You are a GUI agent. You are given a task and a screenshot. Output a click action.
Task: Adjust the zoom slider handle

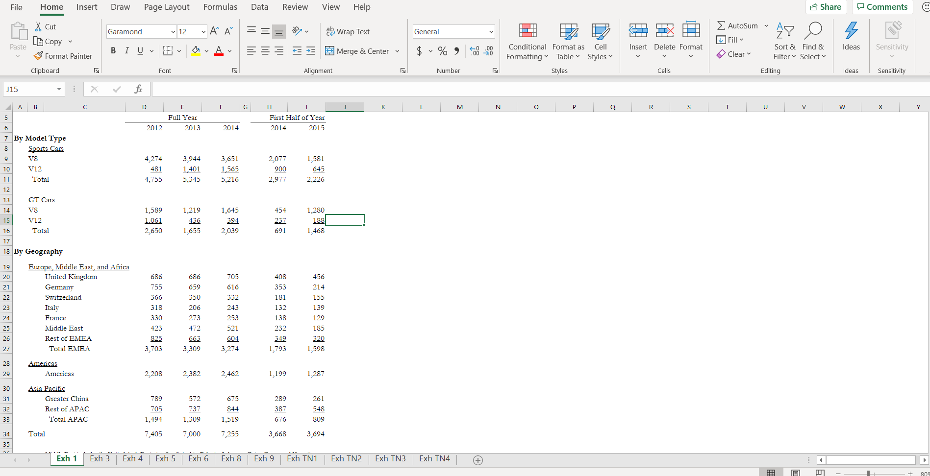click(868, 473)
